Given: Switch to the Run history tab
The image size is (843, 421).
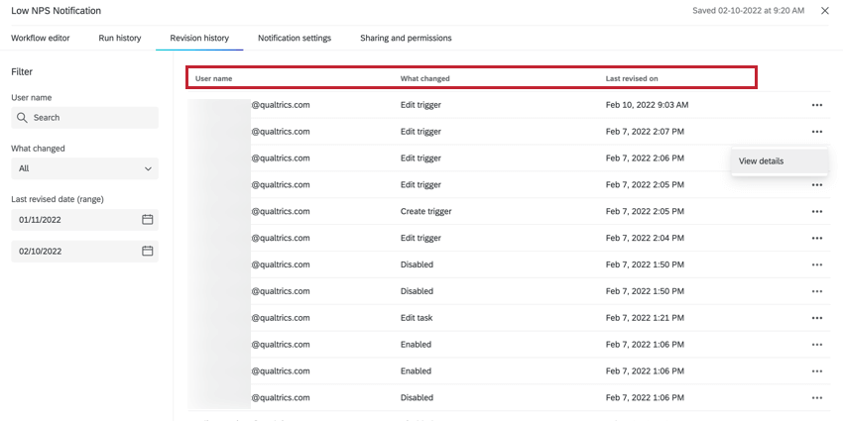Looking at the screenshot, I should (x=120, y=39).
